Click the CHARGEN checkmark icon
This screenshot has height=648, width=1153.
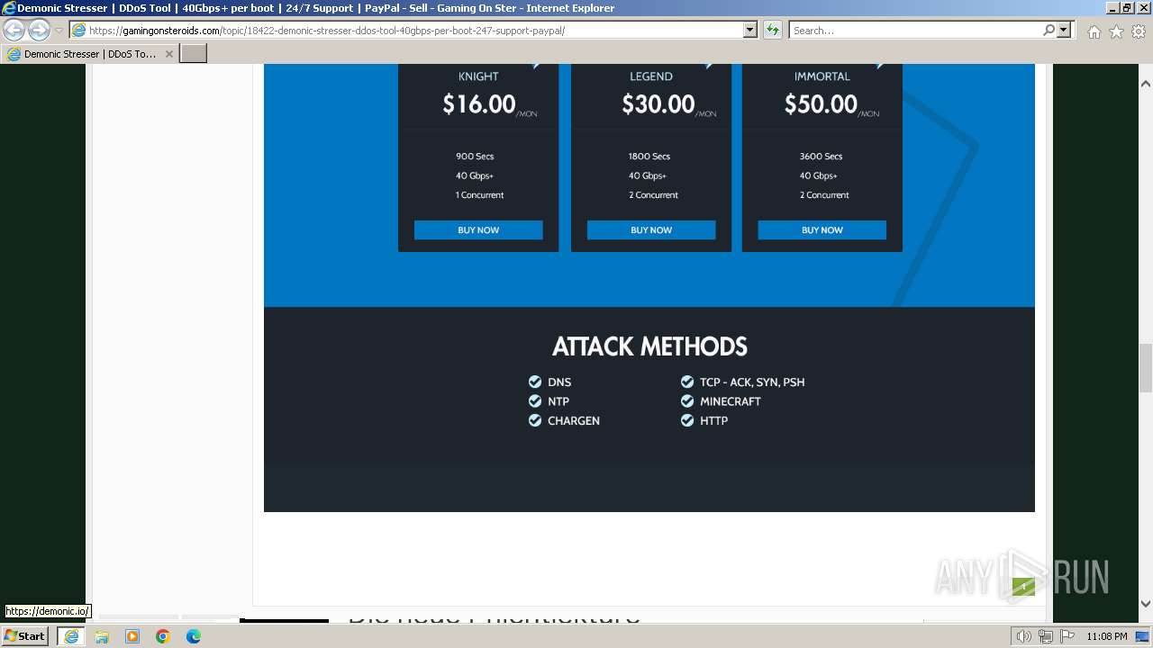(x=535, y=420)
